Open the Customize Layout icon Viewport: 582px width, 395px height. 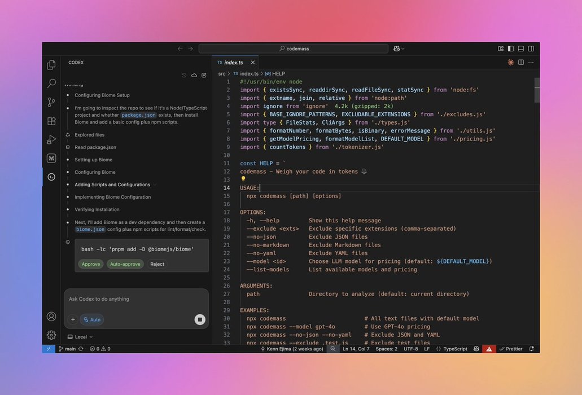click(501, 49)
